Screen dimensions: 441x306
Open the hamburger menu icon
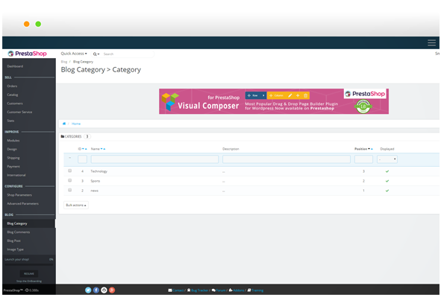coord(431,42)
